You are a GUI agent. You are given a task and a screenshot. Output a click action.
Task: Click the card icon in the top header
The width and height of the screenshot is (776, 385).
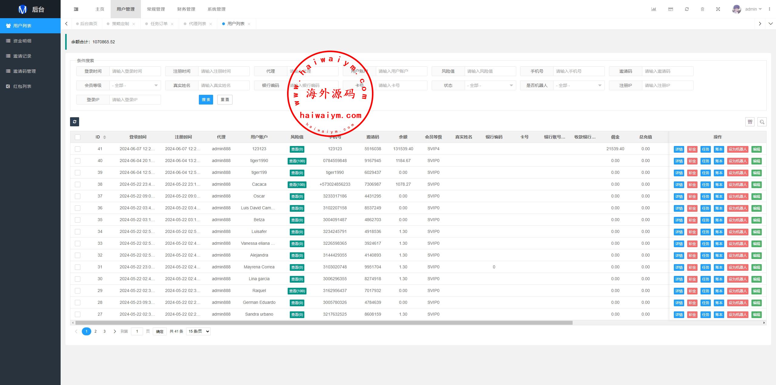(671, 9)
